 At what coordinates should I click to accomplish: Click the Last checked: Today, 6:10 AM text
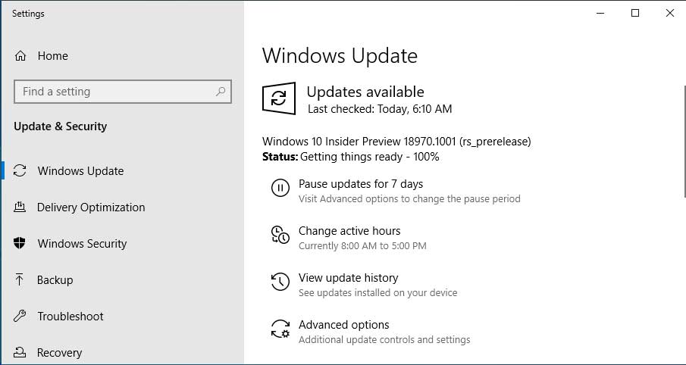click(x=380, y=109)
